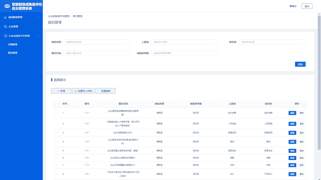321x180 pixels.
Task: Click the blue edit button for question 1.8.1
Action: click(x=293, y=174)
